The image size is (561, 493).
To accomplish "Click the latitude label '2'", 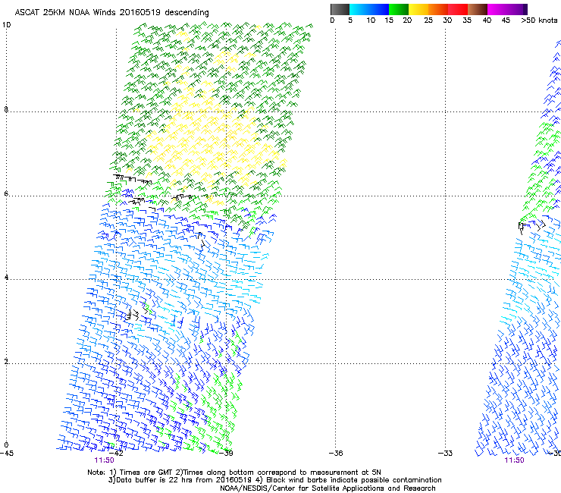I will click(6, 361).
